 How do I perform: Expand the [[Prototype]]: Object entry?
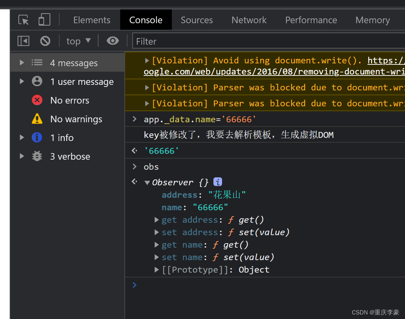(157, 270)
